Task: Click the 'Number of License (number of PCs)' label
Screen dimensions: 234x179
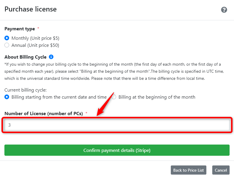Action: [x=44, y=114]
